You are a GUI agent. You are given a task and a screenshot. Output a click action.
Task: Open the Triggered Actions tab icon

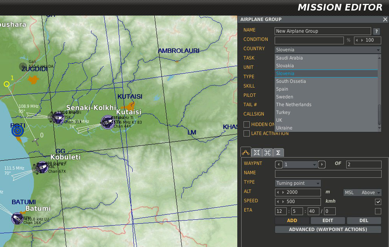pyautogui.click(x=267, y=152)
